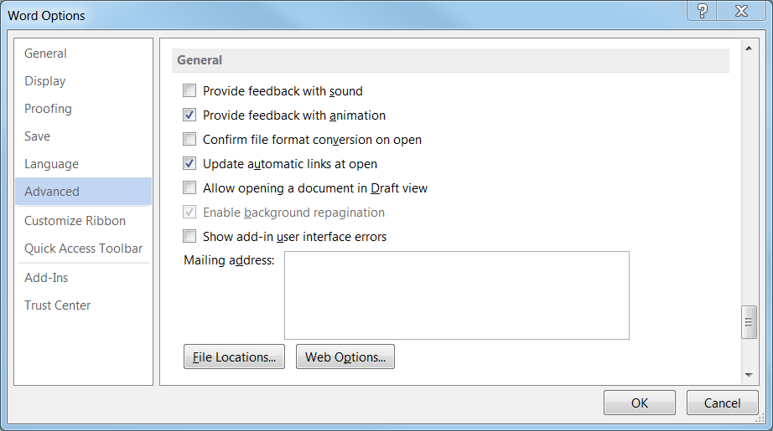Image resolution: width=773 pixels, height=431 pixels.
Task: Click inside the Mailing address box
Action: (456, 295)
